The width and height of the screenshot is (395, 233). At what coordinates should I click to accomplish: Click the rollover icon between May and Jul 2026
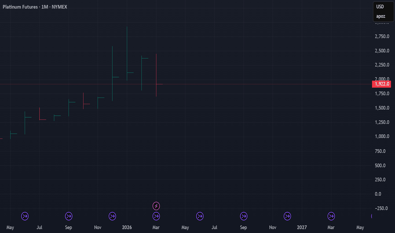click(200, 216)
